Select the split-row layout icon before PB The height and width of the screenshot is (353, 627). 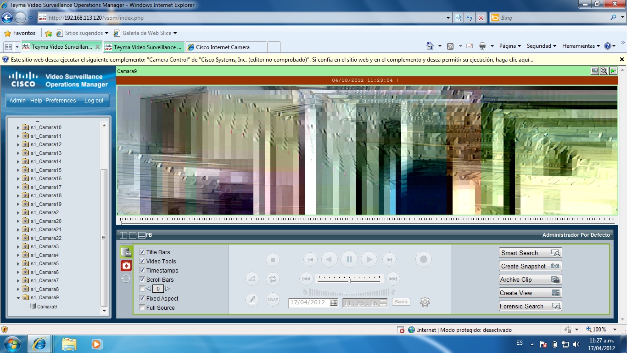142,235
